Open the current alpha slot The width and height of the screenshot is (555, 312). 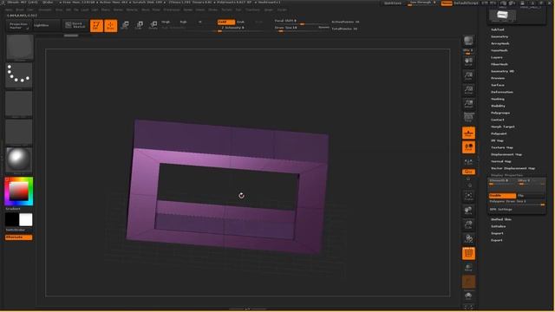click(x=19, y=104)
